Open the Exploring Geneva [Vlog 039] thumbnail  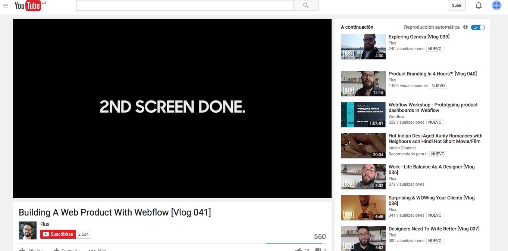click(363, 47)
